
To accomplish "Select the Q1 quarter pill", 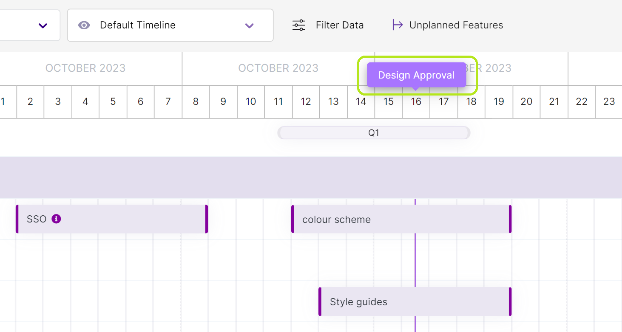I will point(374,132).
